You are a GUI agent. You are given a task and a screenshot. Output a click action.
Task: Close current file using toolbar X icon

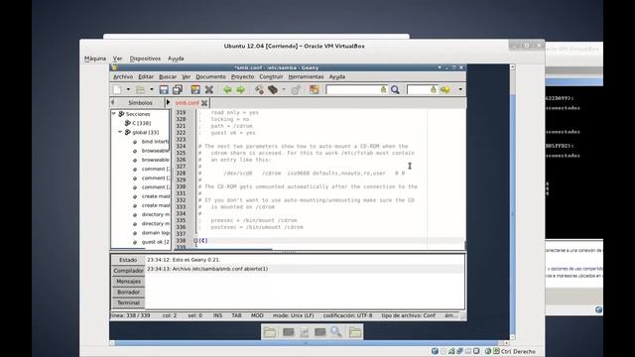tap(209, 89)
